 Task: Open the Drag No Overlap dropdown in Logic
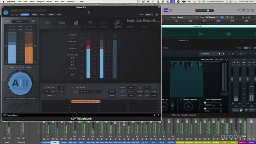tap(212, 17)
